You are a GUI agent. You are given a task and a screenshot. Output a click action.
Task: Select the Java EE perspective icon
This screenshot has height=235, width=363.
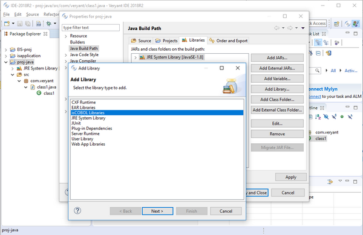(355, 24)
